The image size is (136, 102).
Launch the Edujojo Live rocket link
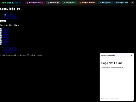pos(69,3)
